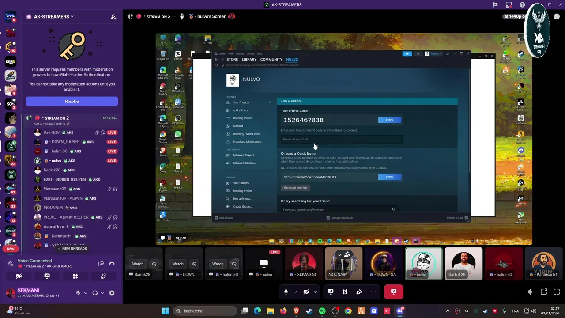Toggle camera in bottom call bar

tap(306, 291)
